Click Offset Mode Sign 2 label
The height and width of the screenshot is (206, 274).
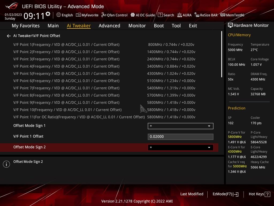pos(29,147)
